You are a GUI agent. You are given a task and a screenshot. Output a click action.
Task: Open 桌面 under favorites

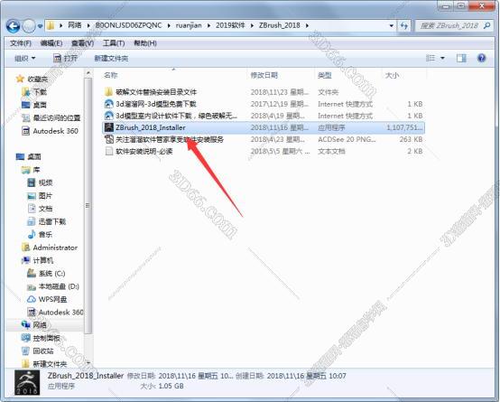(40, 105)
